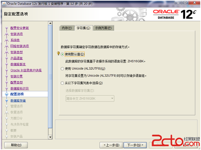Select 从以下字符集列表中选择(O) radio button
Screen dimensions: 201x150
coord(62,83)
